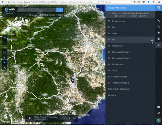Click the Scene Downloading header
The image size is (162, 125).
(x=117, y=8)
